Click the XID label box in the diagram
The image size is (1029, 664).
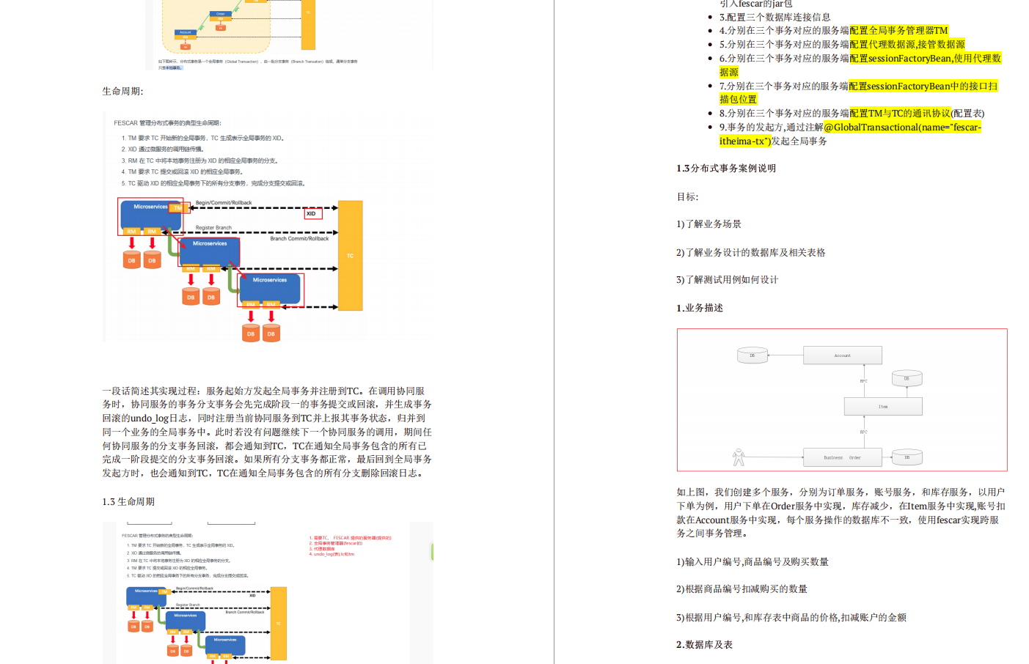(x=312, y=213)
